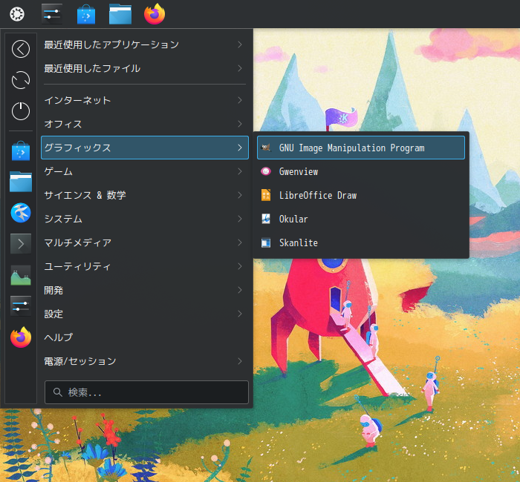Image resolution: width=520 pixels, height=482 pixels.
Task: Open the ヘルプ menu entry
Action: click(x=145, y=337)
